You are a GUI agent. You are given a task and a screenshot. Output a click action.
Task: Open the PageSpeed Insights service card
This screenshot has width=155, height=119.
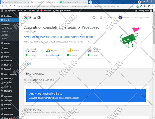click(95, 52)
